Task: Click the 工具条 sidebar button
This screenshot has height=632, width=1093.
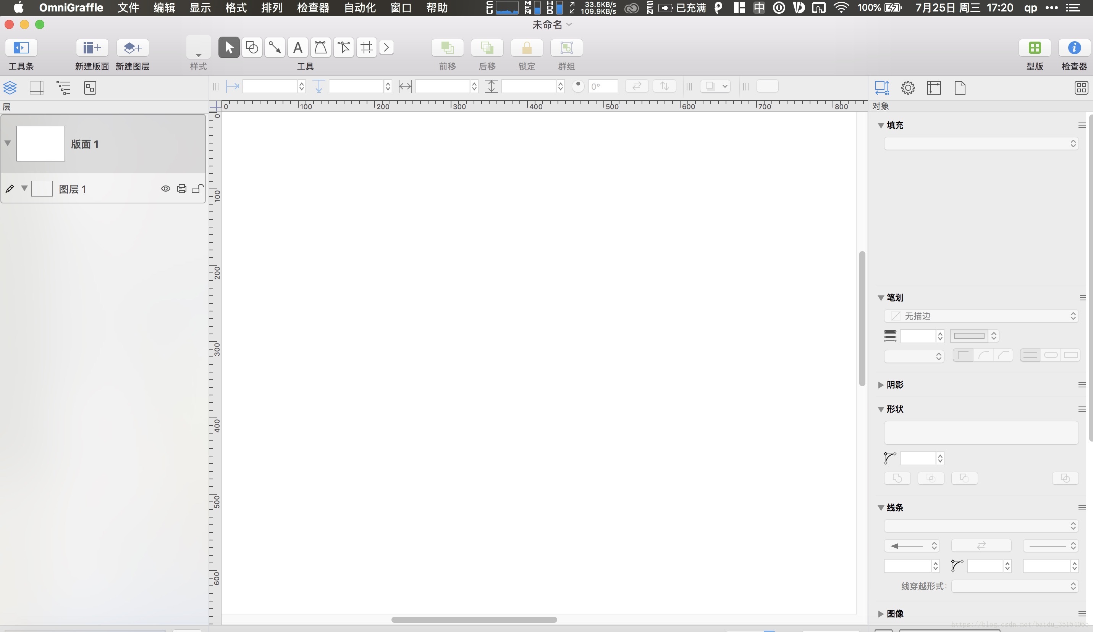Action: coord(21,47)
